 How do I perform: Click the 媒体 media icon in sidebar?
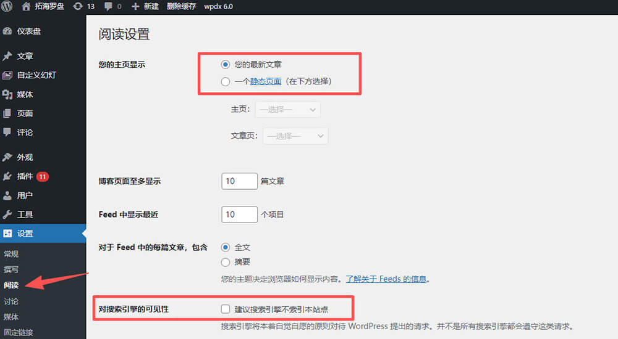pos(7,94)
